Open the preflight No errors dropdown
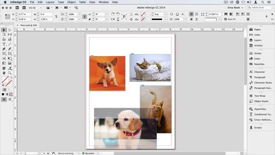 click(98, 153)
